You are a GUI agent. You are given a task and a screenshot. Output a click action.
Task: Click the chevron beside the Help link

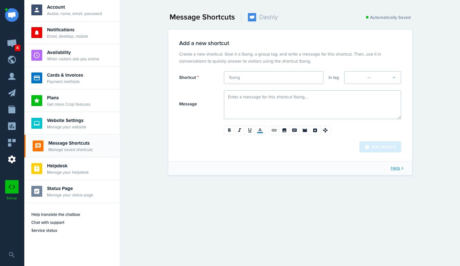point(402,168)
